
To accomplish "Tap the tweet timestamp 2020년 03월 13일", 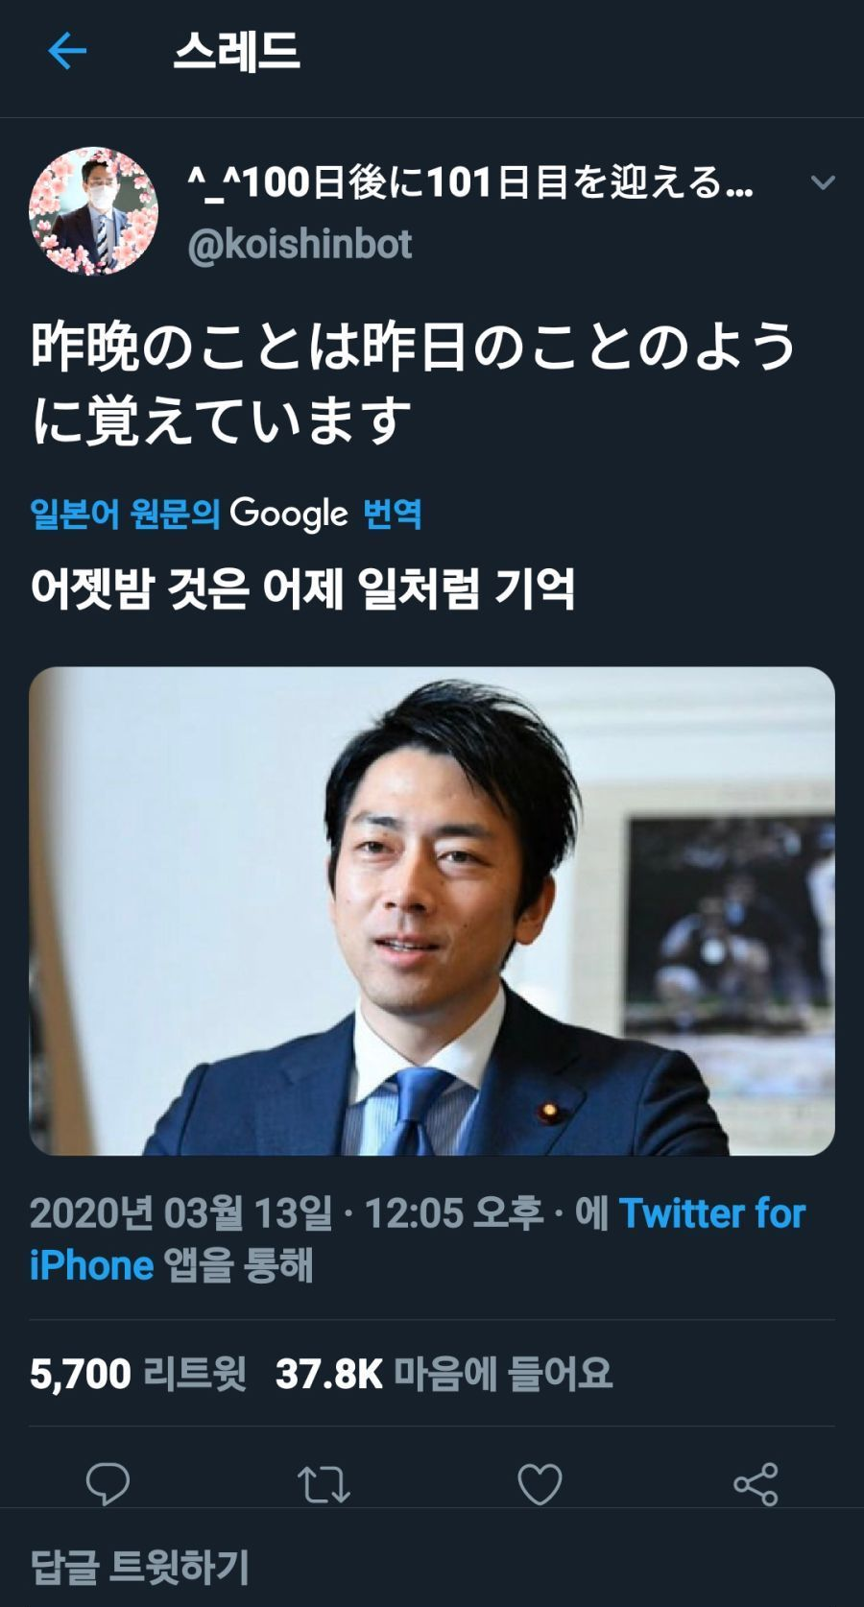I will [180, 1213].
